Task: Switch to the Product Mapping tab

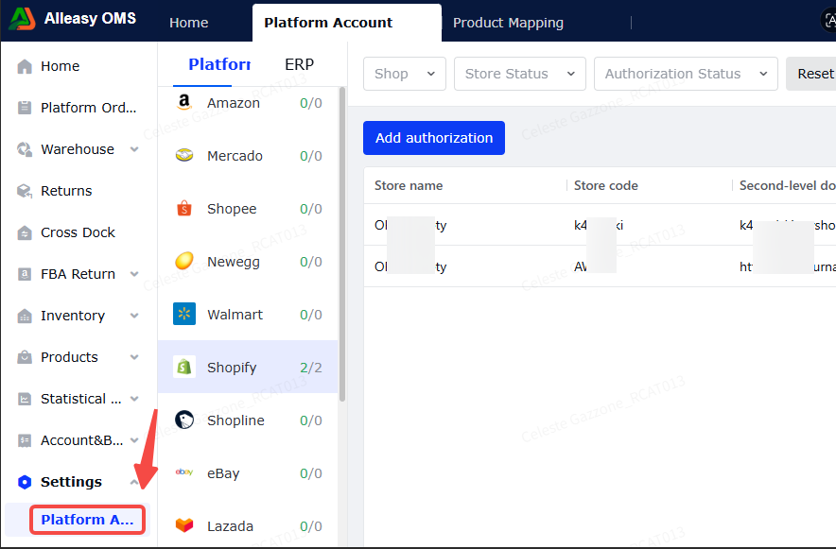Action: pos(508,23)
